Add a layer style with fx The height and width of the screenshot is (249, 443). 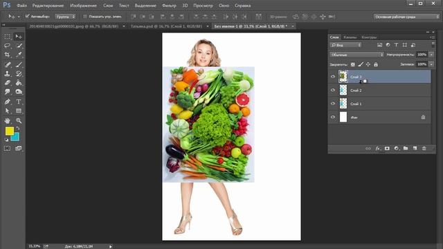coord(378,149)
